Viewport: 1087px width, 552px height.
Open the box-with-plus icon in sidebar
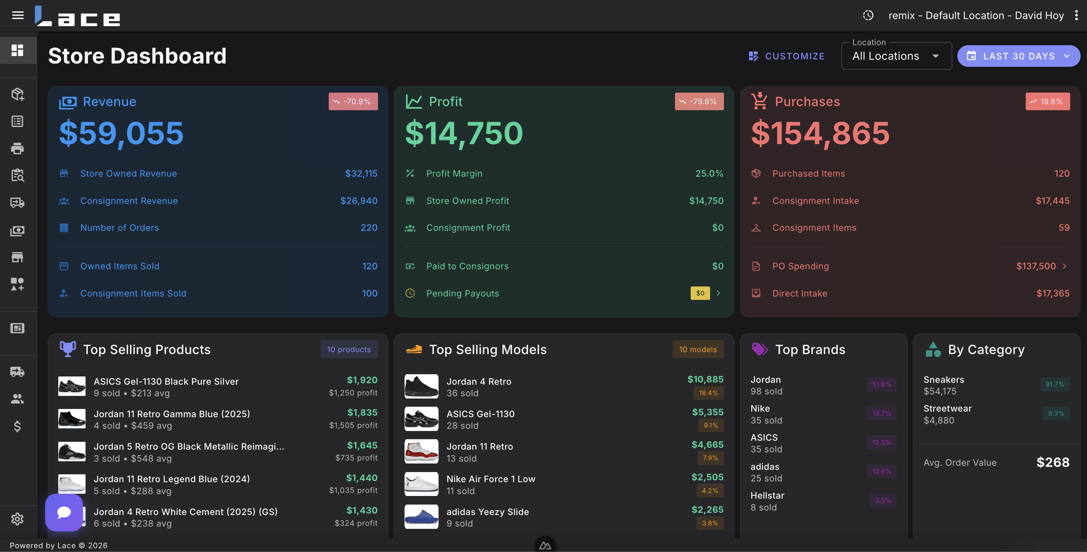[x=17, y=94]
